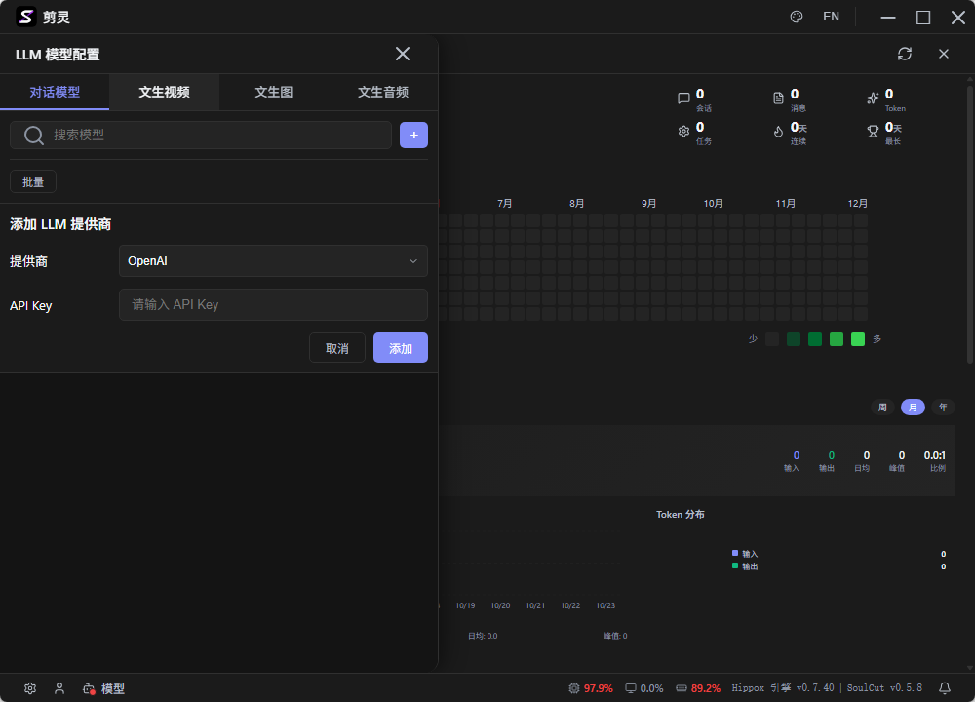The image size is (975, 702).
Task: Click the 剪灵 app logo
Action: click(x=26, y=17)
